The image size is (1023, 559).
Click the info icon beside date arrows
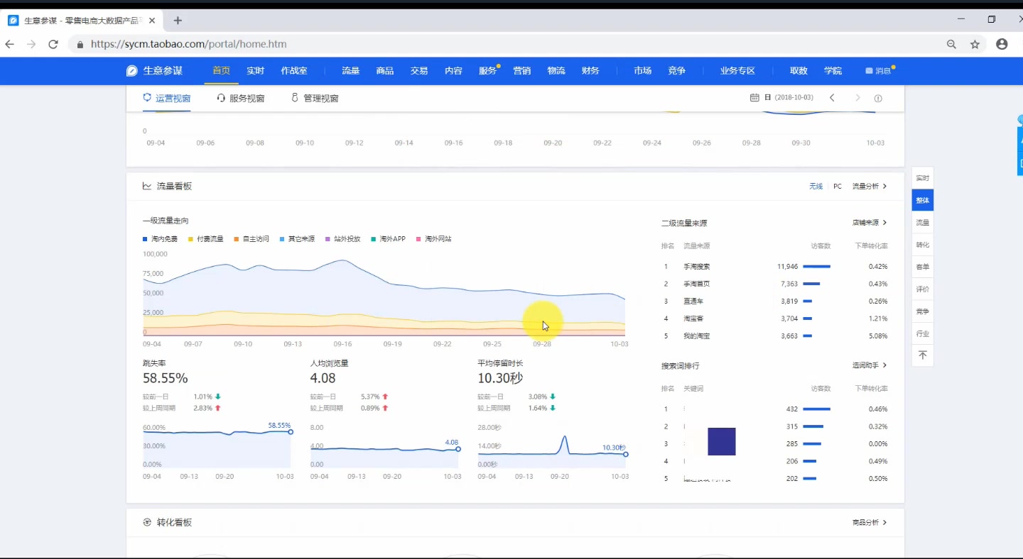878,98
